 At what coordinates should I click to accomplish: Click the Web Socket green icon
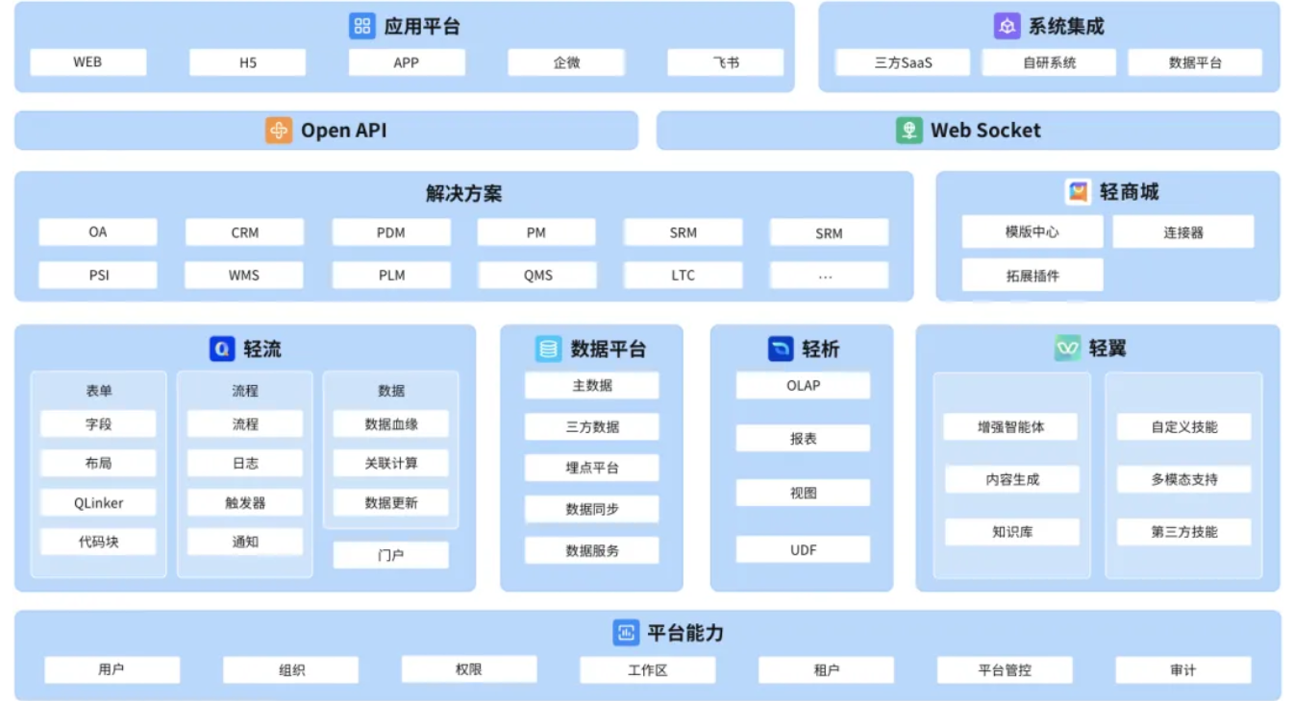pyautogui.click(x=908, y=131)
